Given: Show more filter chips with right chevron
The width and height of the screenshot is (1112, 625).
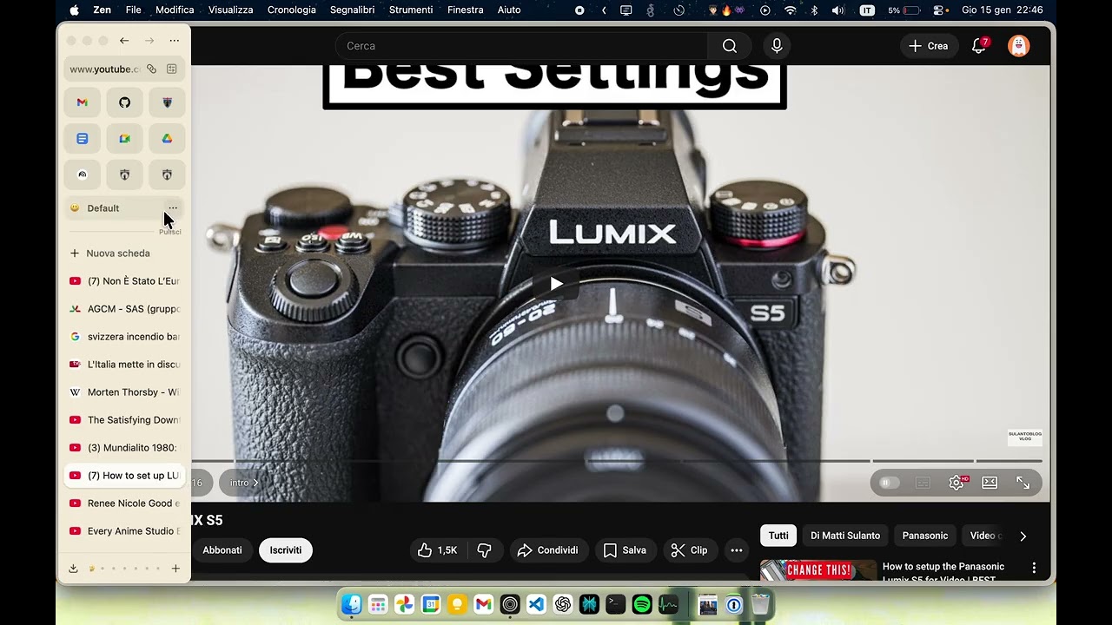Looking at the screenshot, I should (1023, 536).
